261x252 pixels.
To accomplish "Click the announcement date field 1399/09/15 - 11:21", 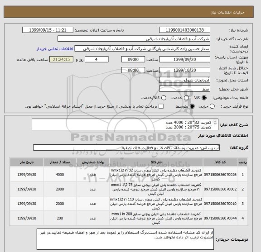I will [x=48, y=30].
